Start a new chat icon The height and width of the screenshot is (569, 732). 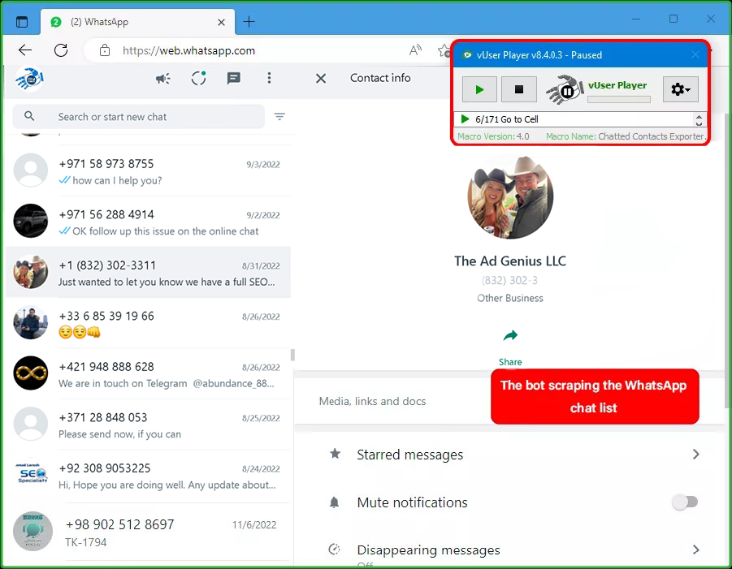click(233, 78)
